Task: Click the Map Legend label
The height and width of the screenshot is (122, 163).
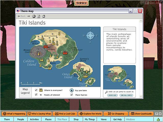Action: [x=25, y=91]
